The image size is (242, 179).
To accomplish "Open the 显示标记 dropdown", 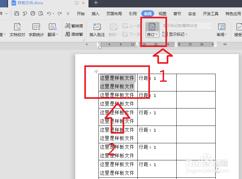I will [x=175, y=34].
